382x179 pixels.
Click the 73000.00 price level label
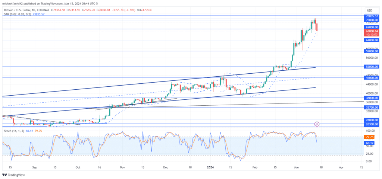[372, 20]
